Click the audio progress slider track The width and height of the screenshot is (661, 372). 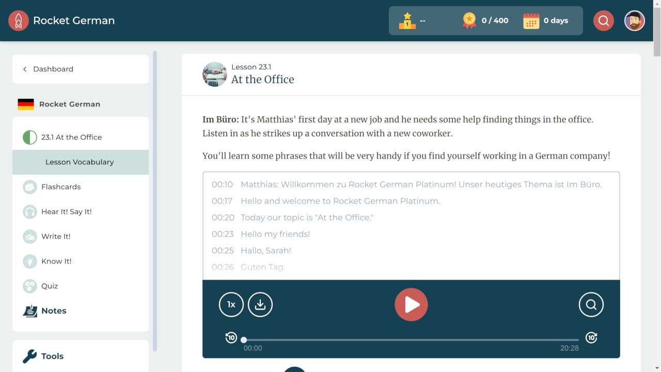tap(411, 340)
